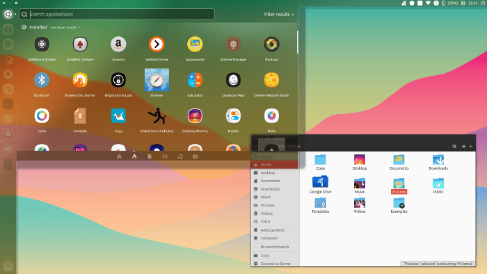
Task: Switch to the Music lens tab
Action: click(180, 156)
